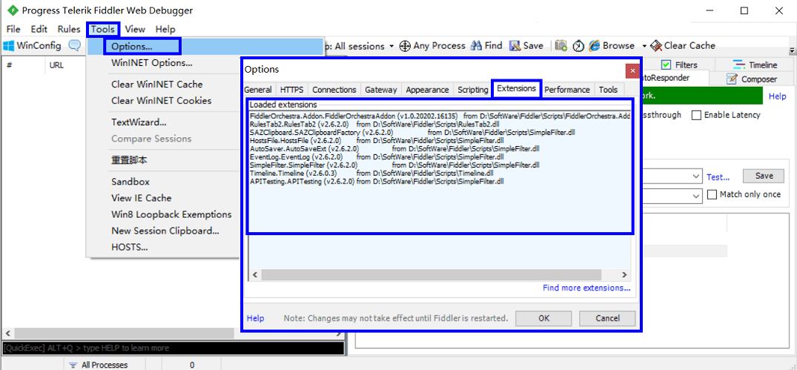The image size is (797, 370).
Task: Click the toolbar Save disk icon
Action: click(x=515, y=46)
